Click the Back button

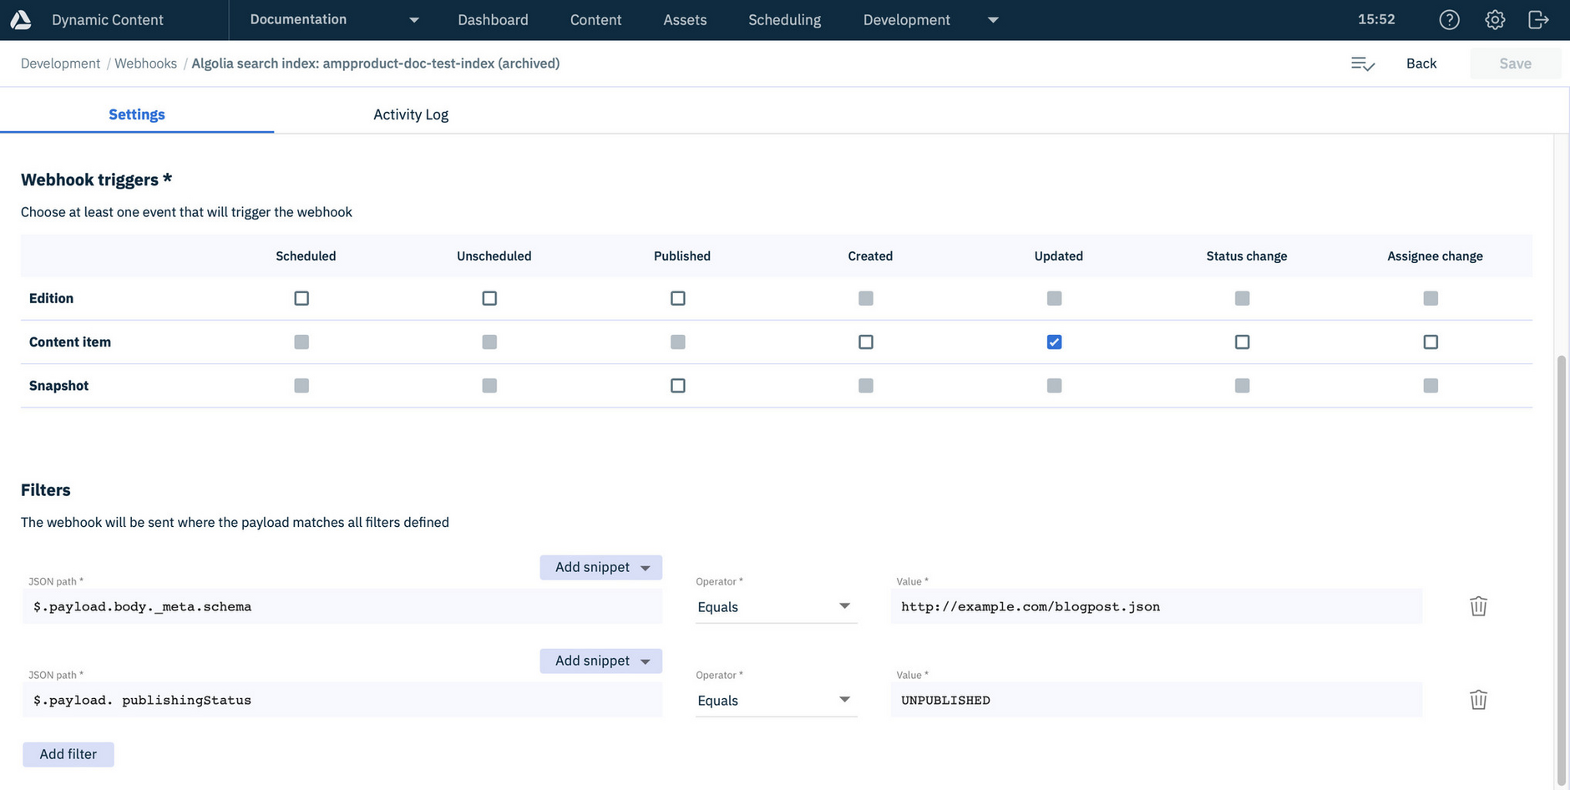(x=1421, y=63)
